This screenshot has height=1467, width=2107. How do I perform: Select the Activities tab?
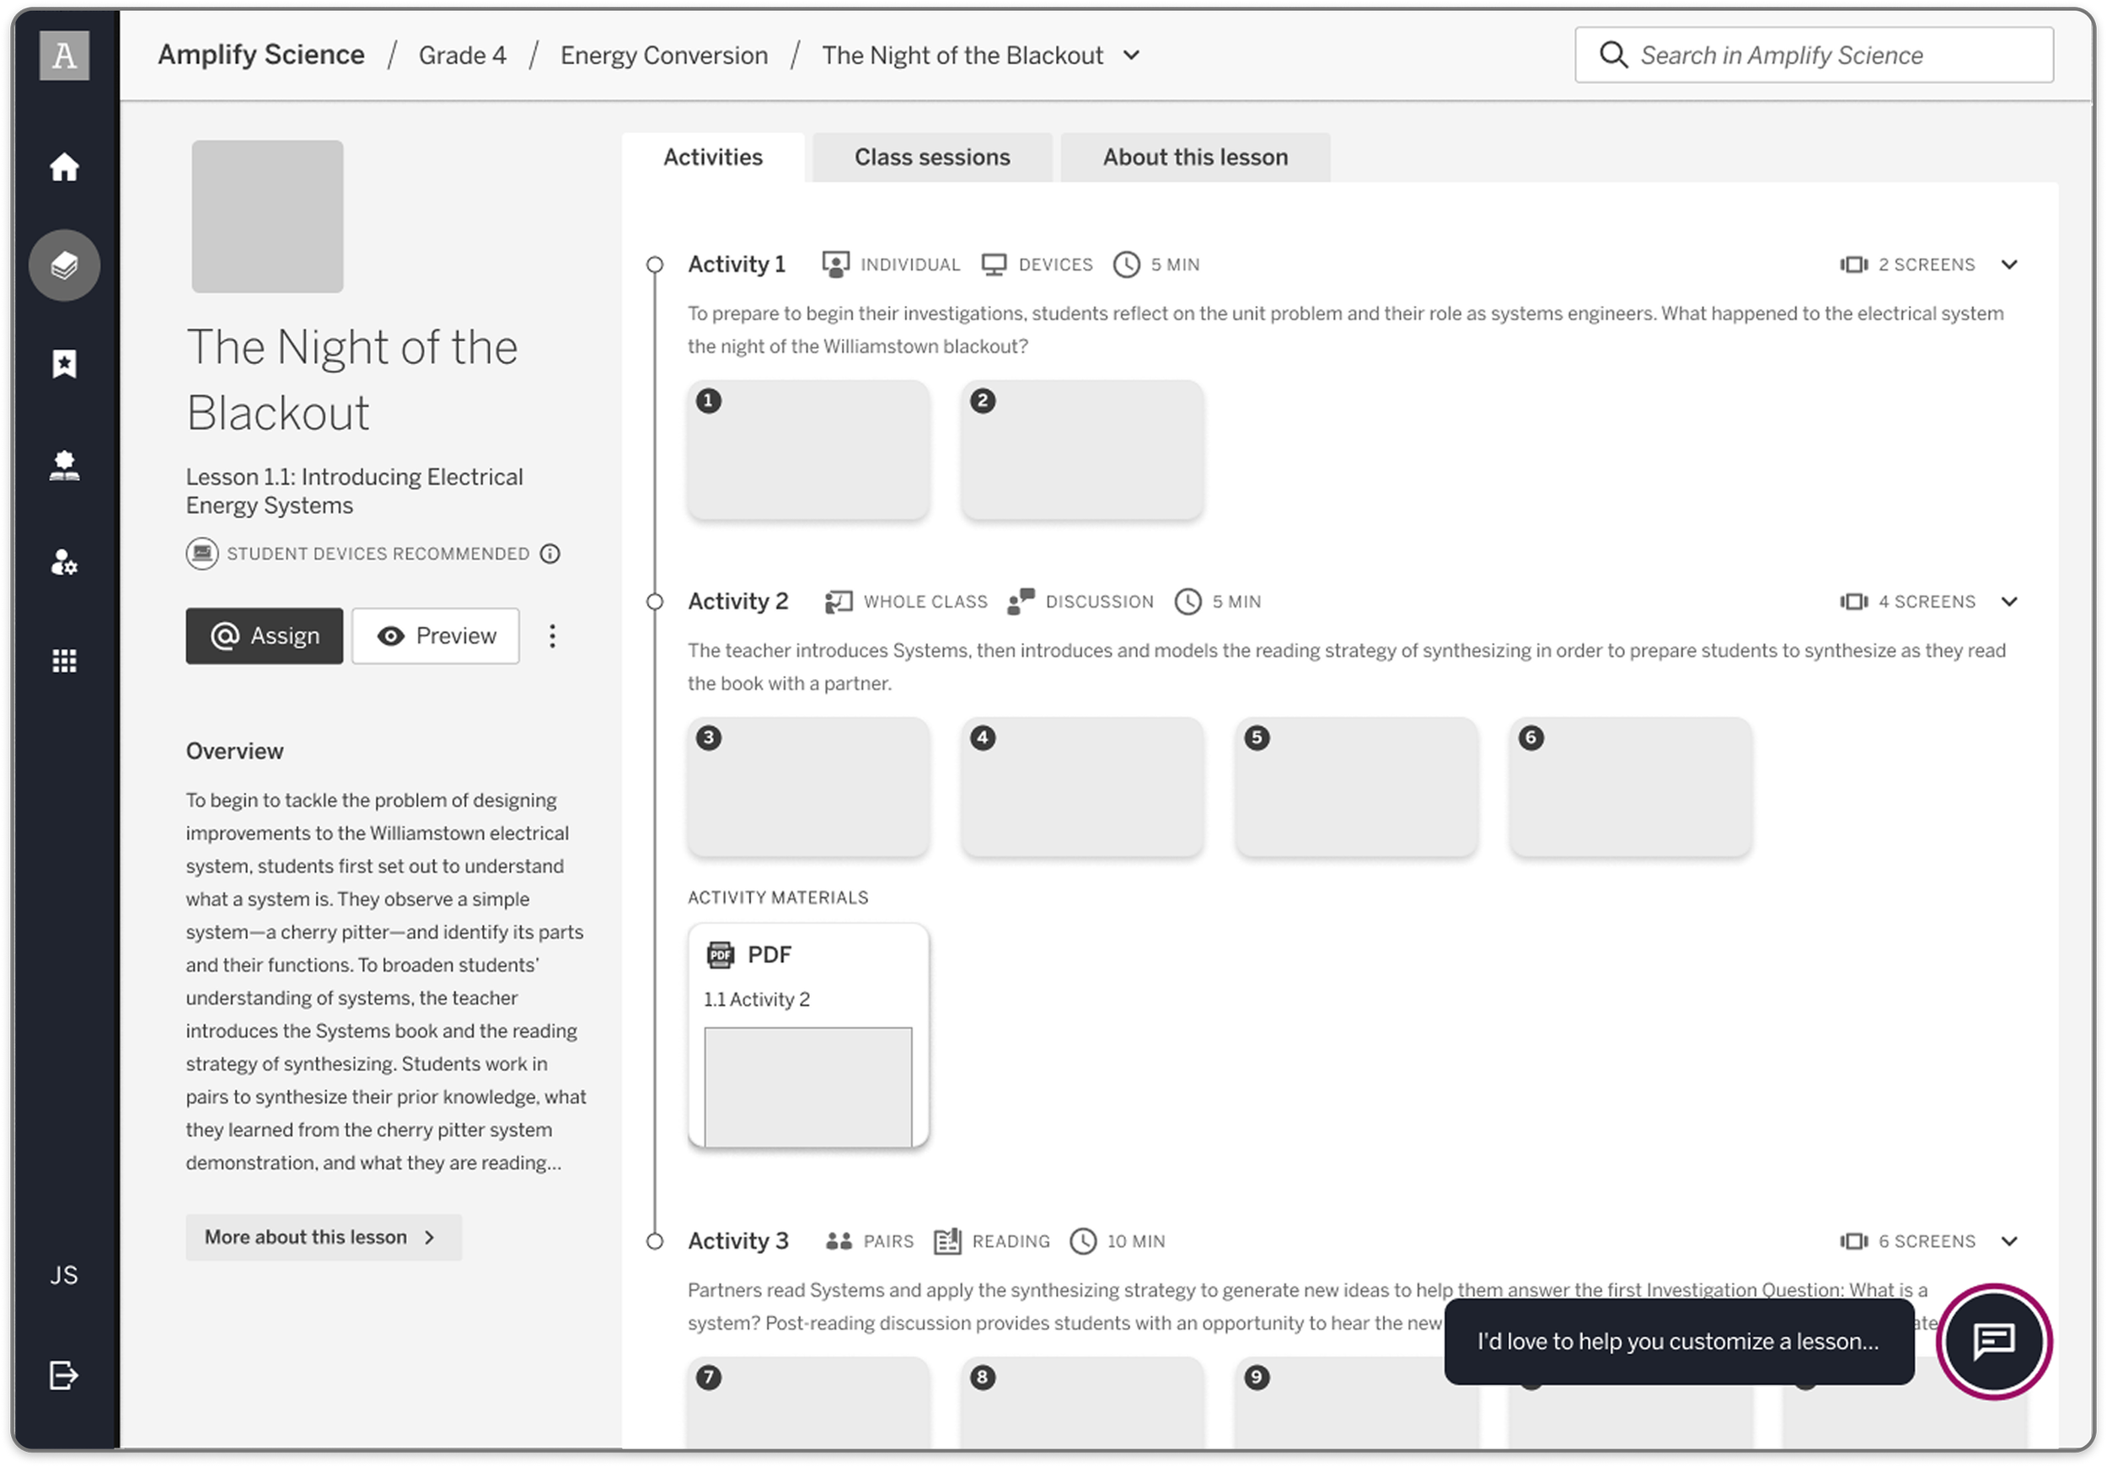[713, 158]
